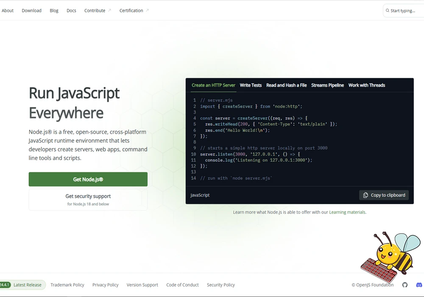Click the '// server.mjs' comment line

[216, 100]
